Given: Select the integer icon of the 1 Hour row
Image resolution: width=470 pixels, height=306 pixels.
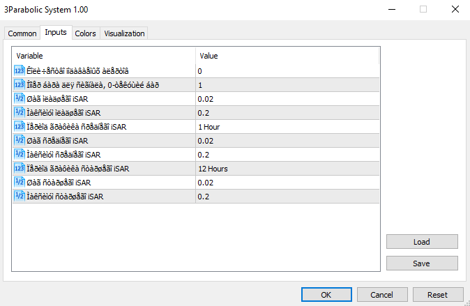Looking at the screenshot, I should pyautogui.click(x=19, y=126).
